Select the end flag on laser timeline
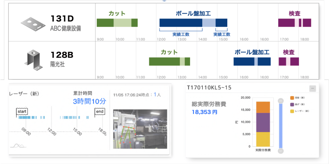The image size is (329, 164). [100, 112]
